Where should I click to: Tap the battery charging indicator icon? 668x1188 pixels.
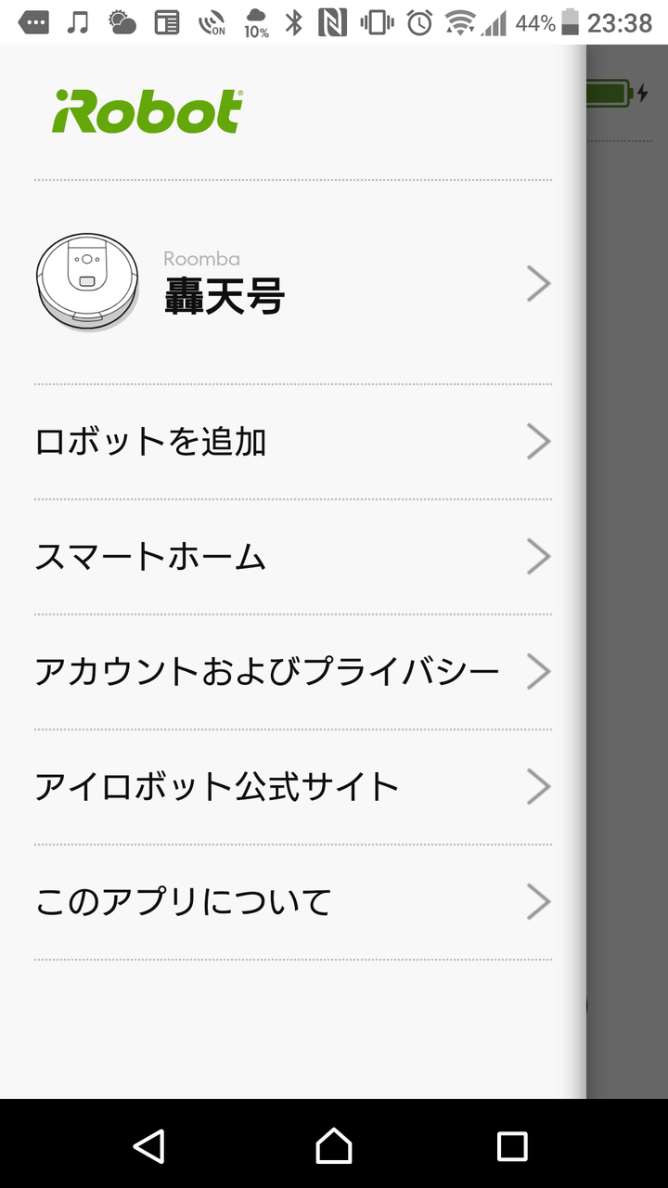pos(619,94)
